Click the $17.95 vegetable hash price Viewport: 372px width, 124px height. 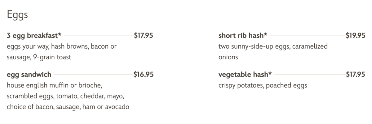356,74
